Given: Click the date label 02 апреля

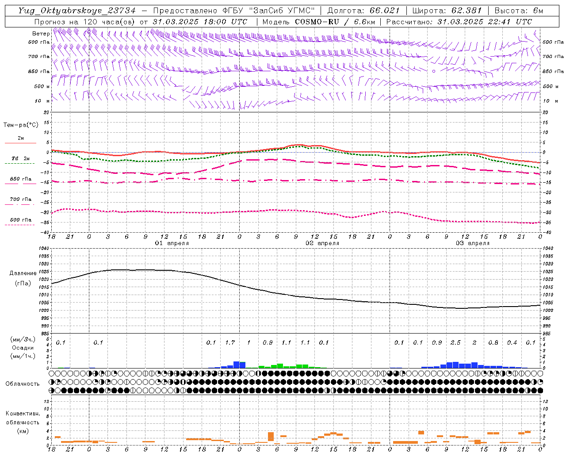Looking at the screenshot, I should (x=322, y=243).
